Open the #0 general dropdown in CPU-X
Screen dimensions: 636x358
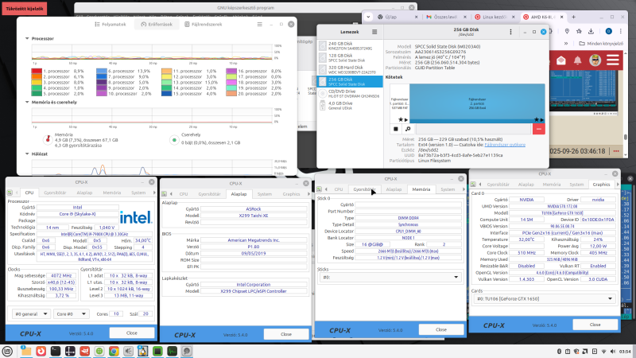tap(31, 313)
